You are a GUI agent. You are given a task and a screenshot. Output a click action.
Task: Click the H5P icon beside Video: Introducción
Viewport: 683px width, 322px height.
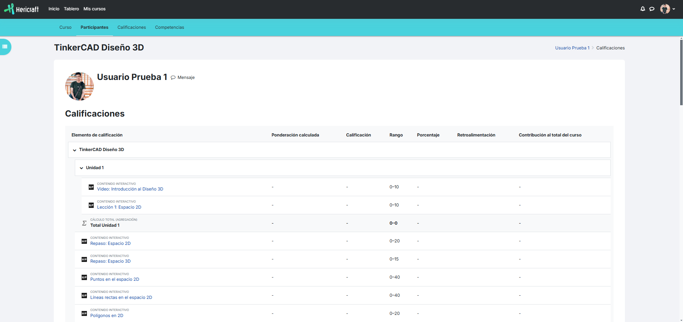tap(91, 187)
